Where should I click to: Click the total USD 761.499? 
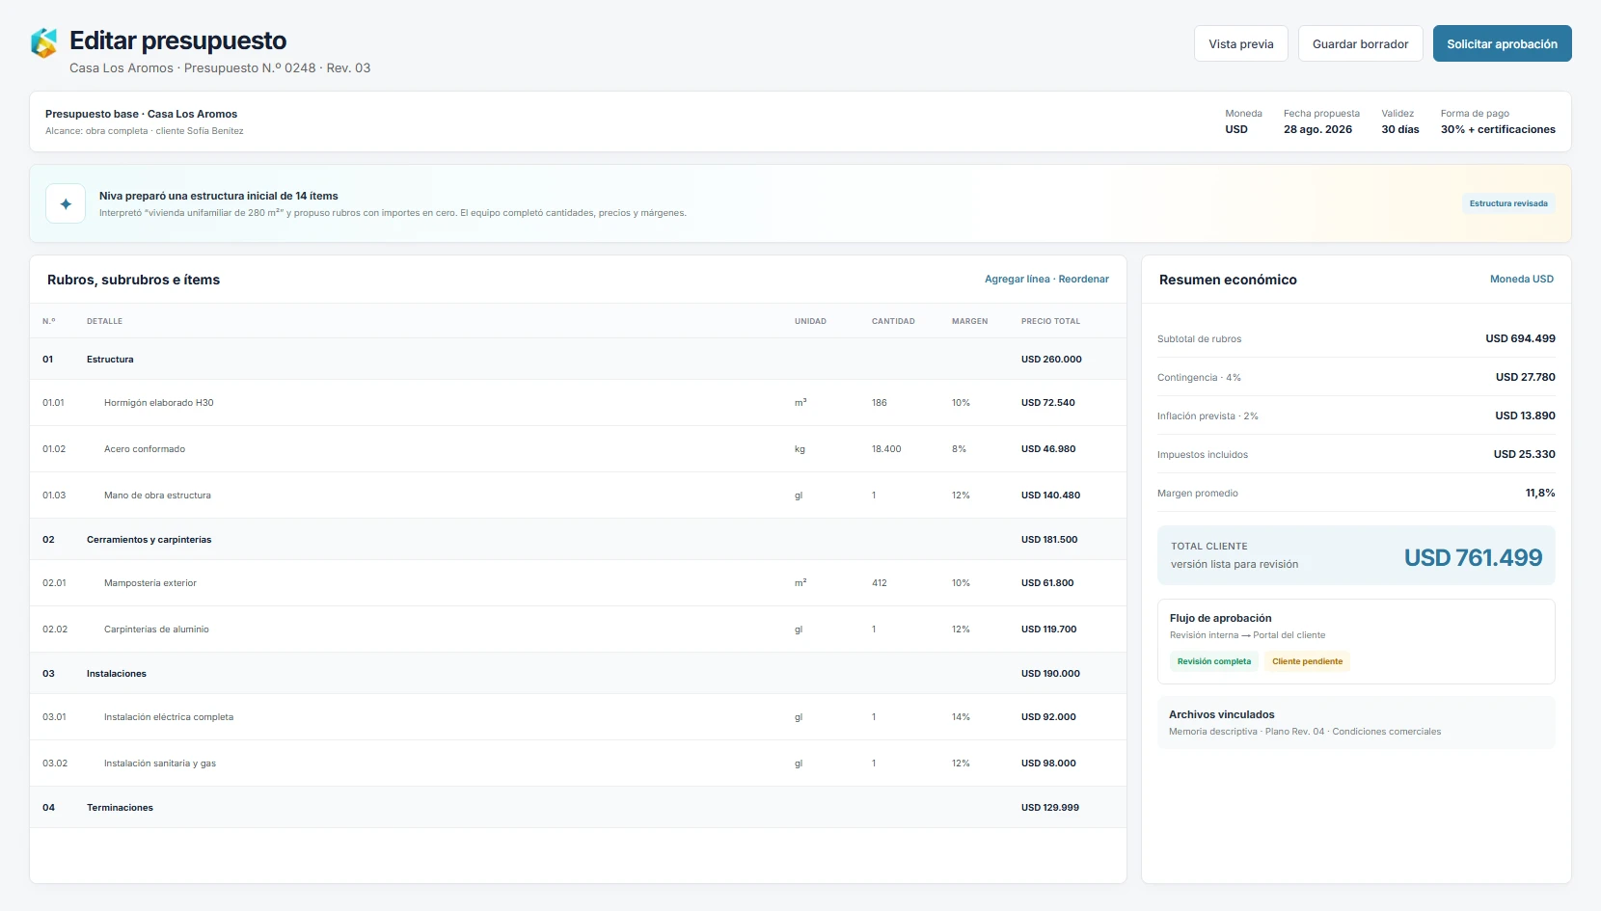(x=1473, y=557)
